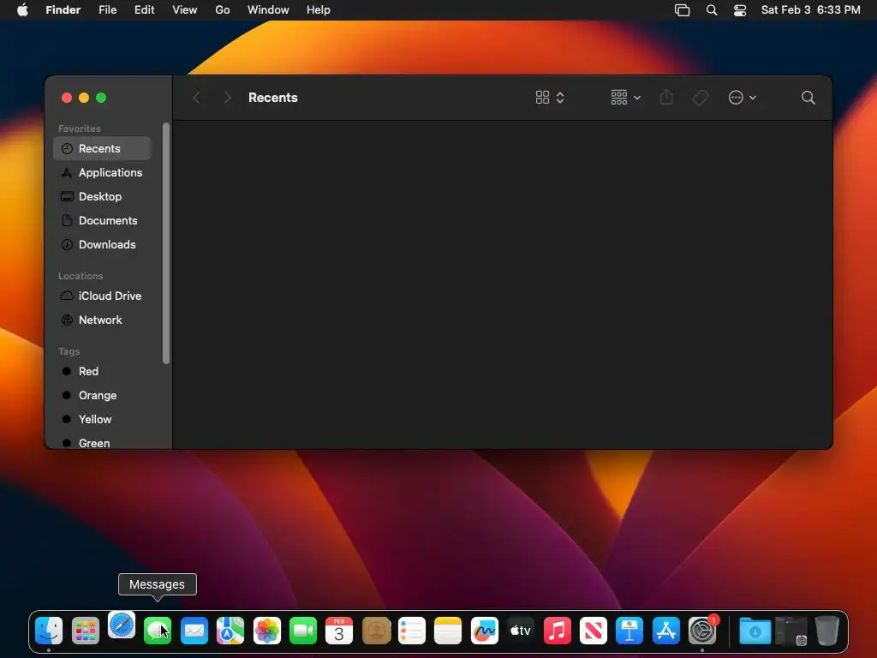Go forward in Finder history
The width and height of the screenshot is (877, 658).
coord(227,98)
